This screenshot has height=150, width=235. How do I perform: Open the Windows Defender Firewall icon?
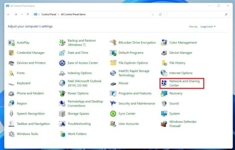[x=164, y=124]
